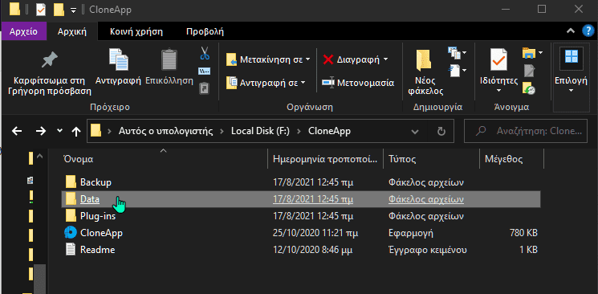Click the Edit icon in the Άνοιγμα group

click(x=529, y=71)
